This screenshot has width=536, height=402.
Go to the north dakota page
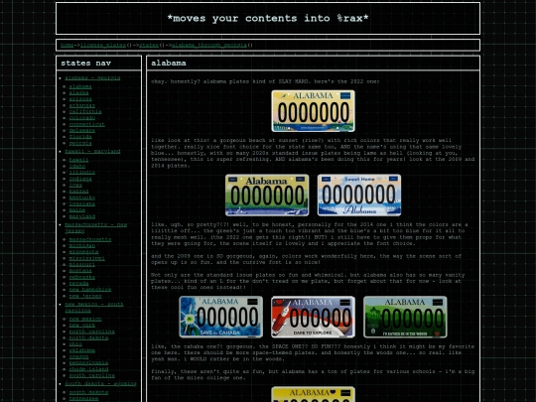[88, 337]
